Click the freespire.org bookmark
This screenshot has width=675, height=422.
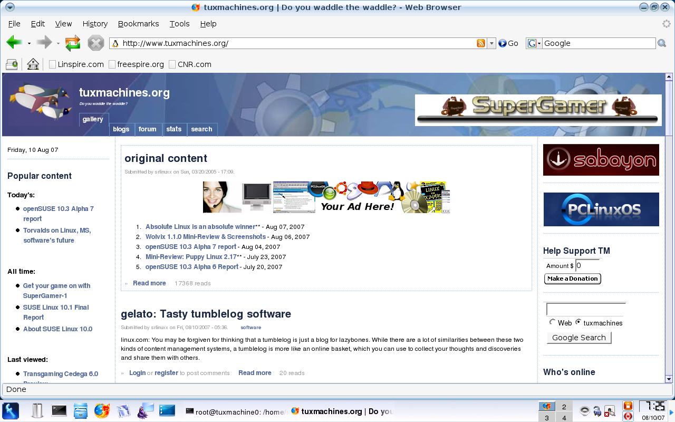pyautogui.click(x=136, y=64)
